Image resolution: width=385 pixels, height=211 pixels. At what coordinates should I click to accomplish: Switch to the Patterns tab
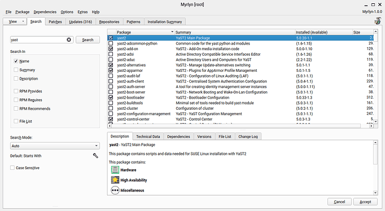(133, 22)
